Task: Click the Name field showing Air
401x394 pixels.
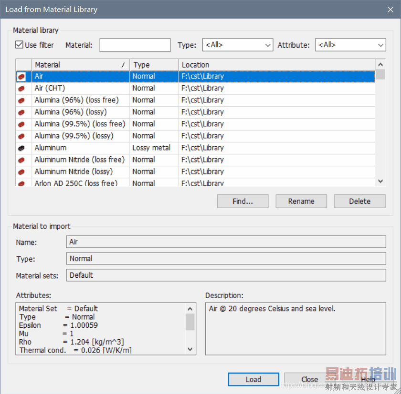Action: (x=226, y=242)
